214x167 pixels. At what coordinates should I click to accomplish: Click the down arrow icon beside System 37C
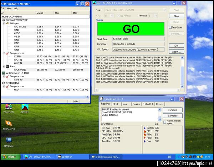145,128
